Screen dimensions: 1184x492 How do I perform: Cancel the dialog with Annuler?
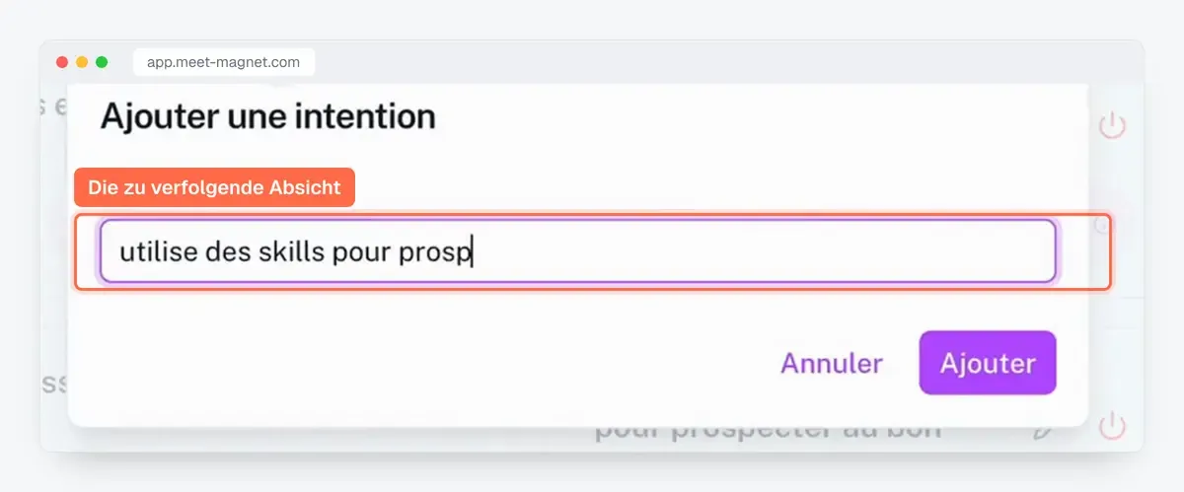tap(832, 363)
